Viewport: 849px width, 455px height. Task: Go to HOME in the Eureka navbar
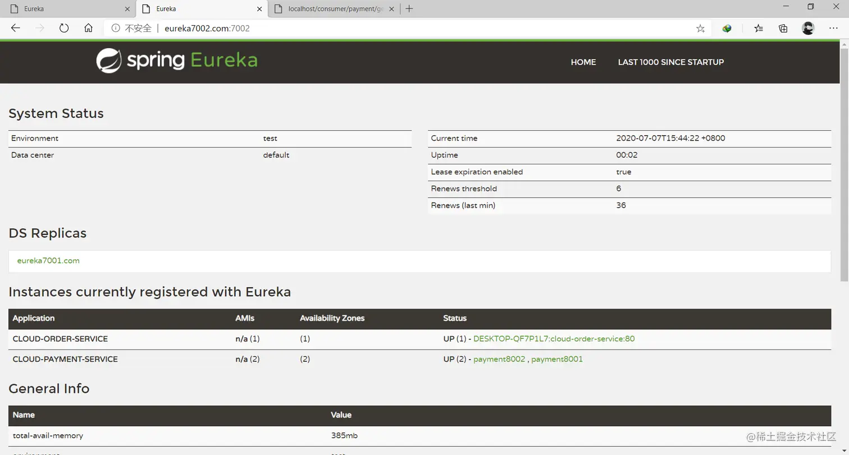[583, 62]
